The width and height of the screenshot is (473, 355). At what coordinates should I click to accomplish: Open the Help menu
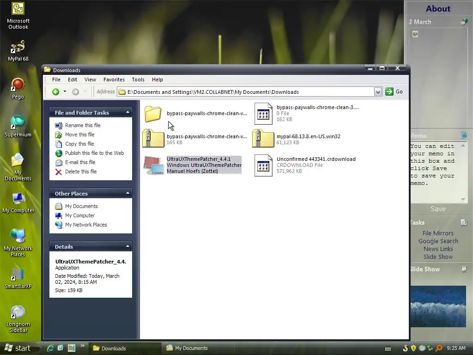tap(158, 80)
